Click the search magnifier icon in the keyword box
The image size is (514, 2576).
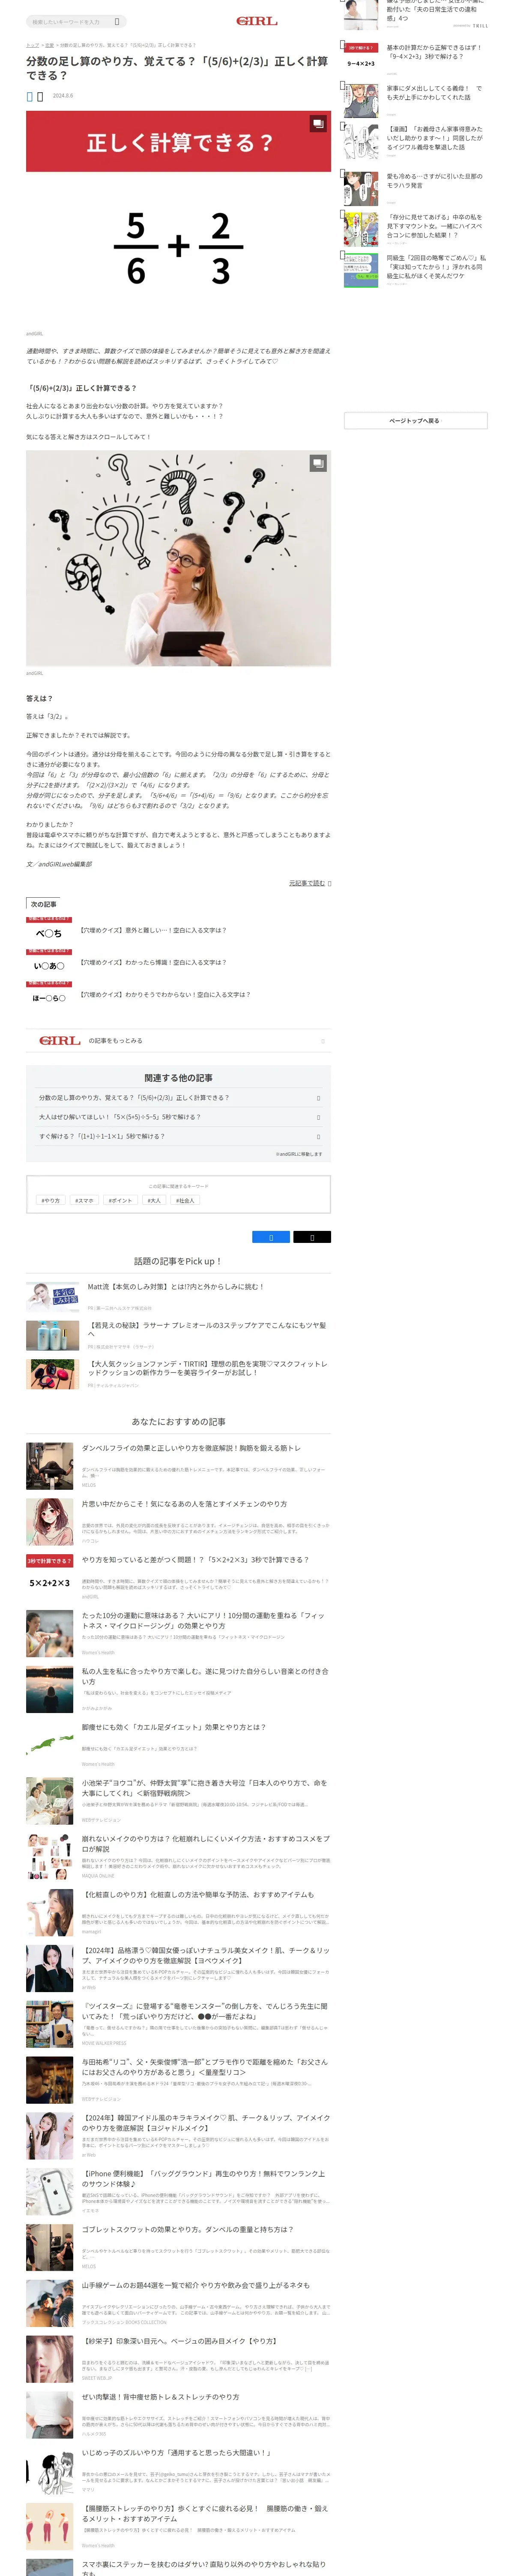tap(117, 21)
